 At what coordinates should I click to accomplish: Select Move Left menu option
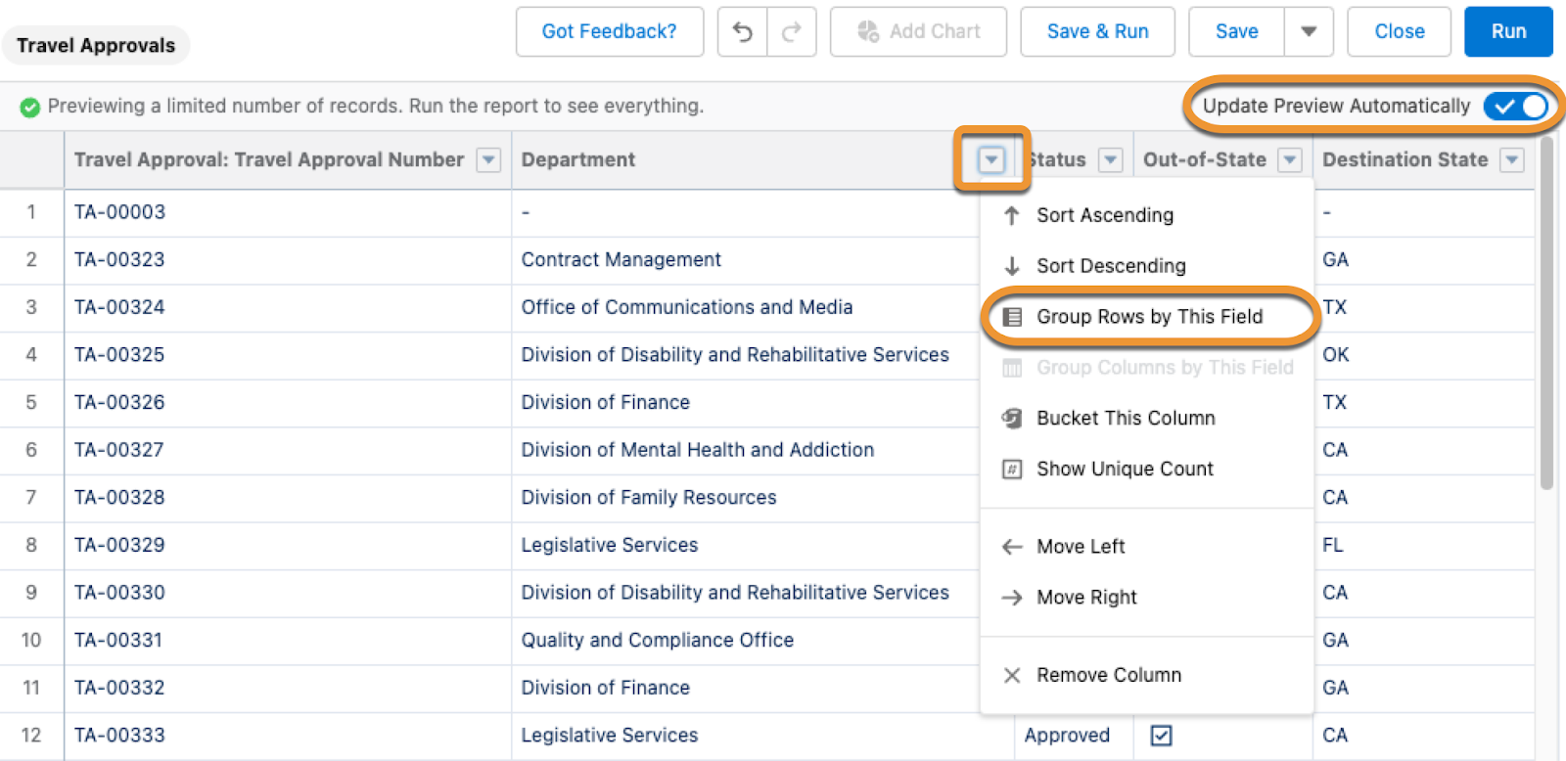[1081, 547]
